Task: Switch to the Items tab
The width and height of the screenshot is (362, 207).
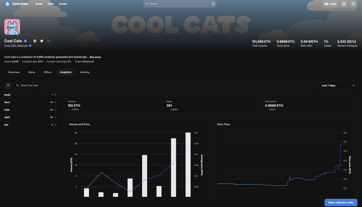Action: pos(32,72)
